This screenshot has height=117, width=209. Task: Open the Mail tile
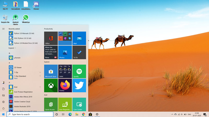click(x=79, y=38)
